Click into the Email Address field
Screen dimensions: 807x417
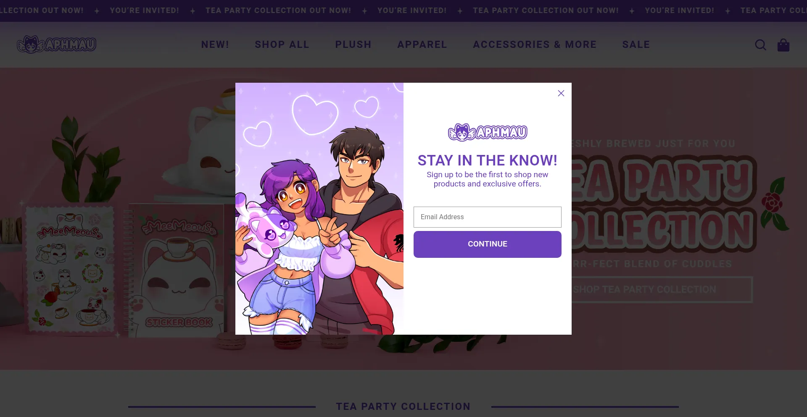pyautogui.click(x=487, y=217)
